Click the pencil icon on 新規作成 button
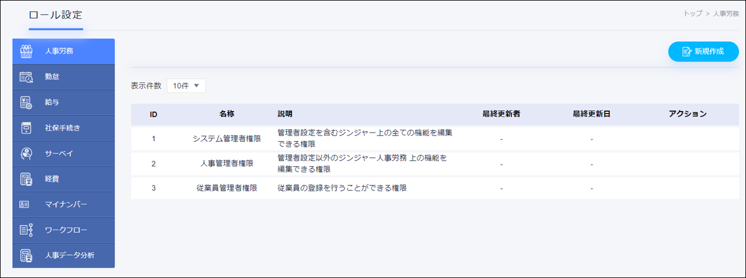Screen dimensions: 746x278 click(687, 52)
